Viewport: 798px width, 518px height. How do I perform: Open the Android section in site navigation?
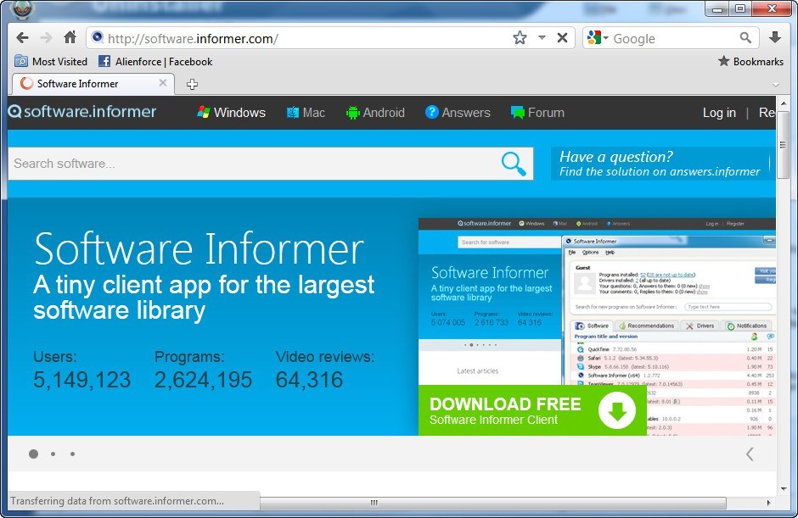coord(375,113)
